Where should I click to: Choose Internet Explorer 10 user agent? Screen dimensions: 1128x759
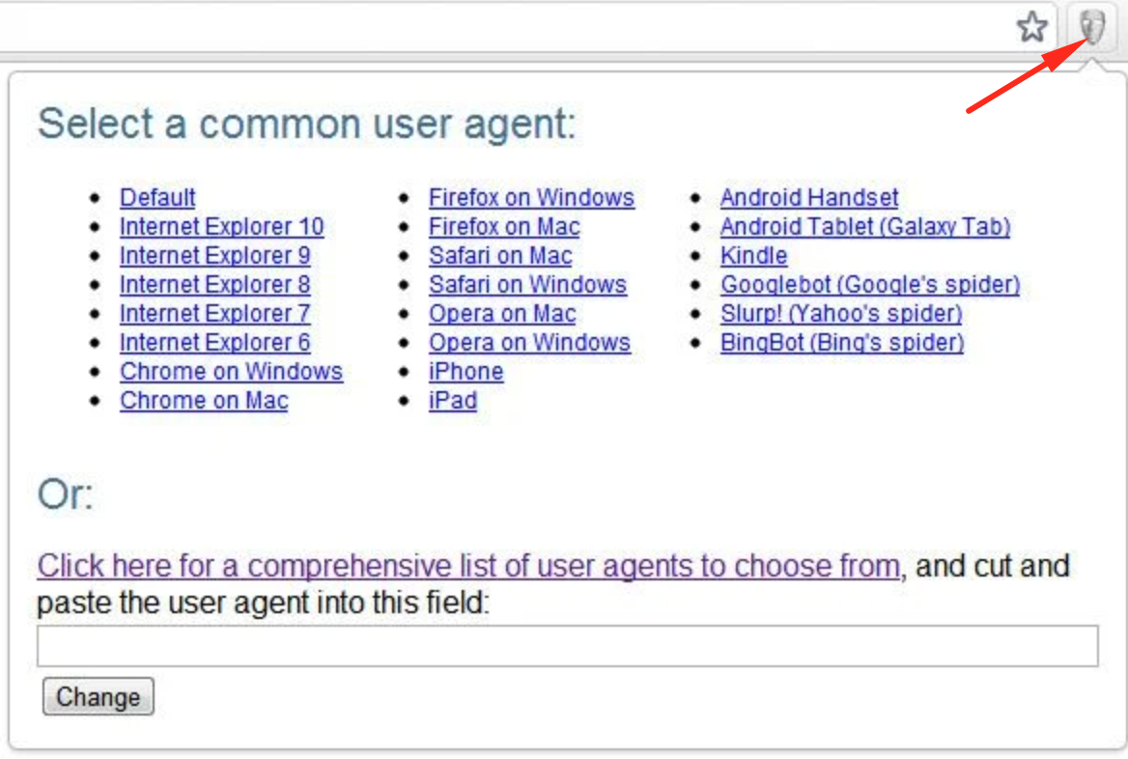[221, 227]
